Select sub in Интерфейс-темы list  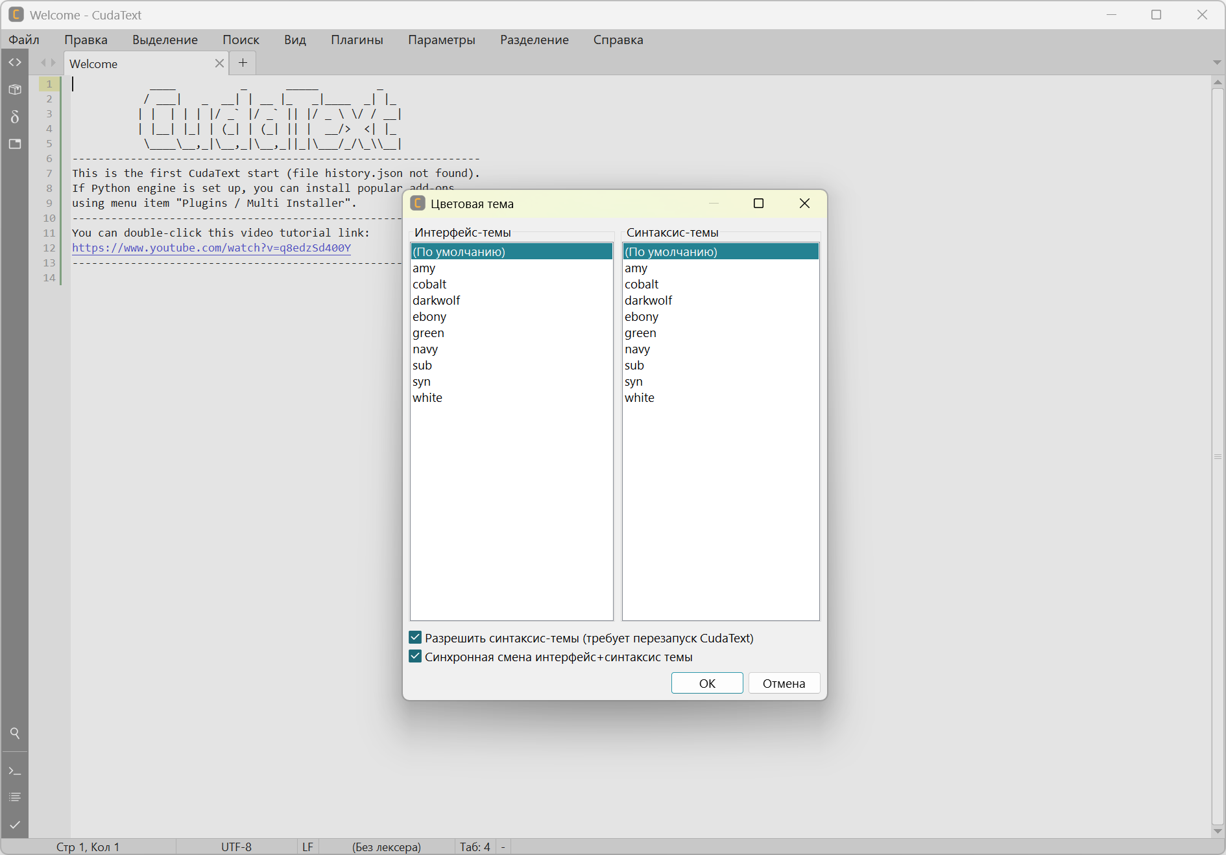pyautogui.click(x=512, y=365)
